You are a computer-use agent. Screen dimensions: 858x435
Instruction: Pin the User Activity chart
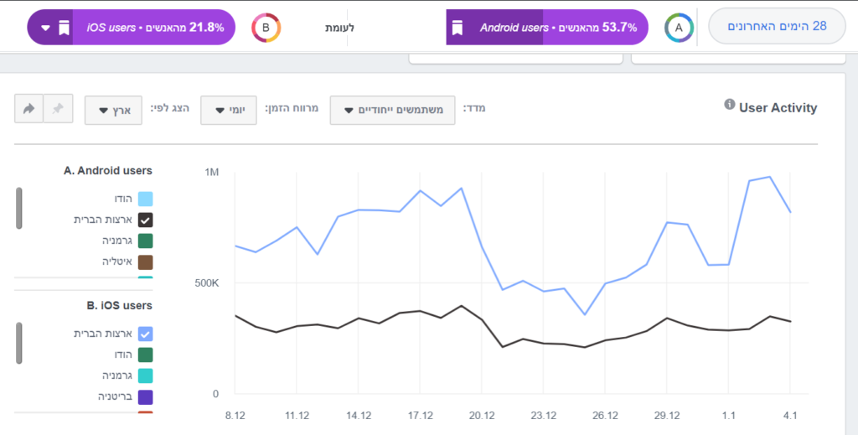pos(58,108)
